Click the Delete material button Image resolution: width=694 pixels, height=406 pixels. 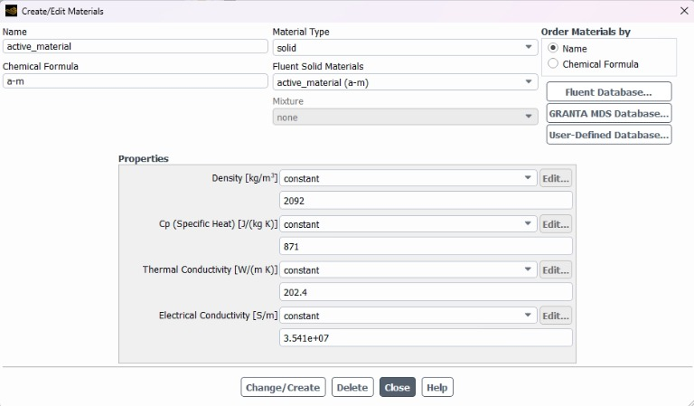tap(352, 387)
